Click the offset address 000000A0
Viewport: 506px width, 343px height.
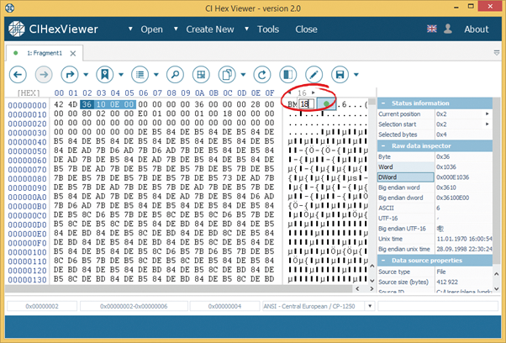pyautogui.click(x=28, y=198)
